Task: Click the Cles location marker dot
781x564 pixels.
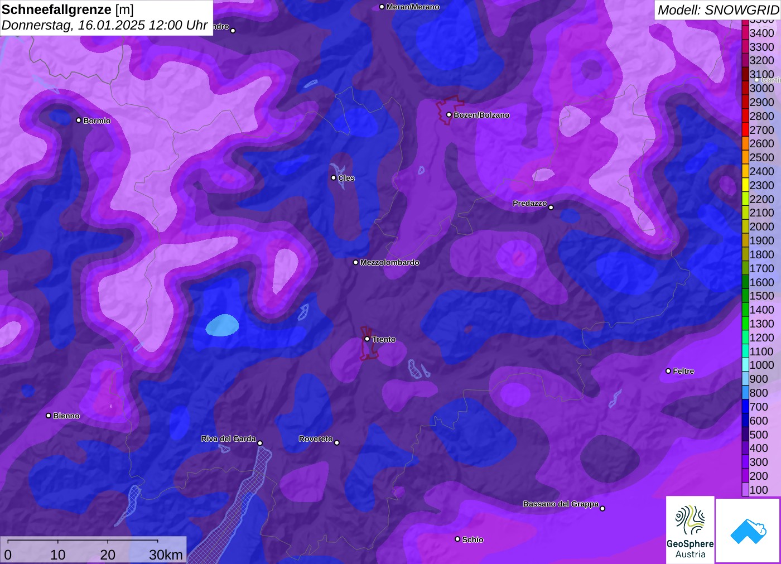Action: (334, 178)
